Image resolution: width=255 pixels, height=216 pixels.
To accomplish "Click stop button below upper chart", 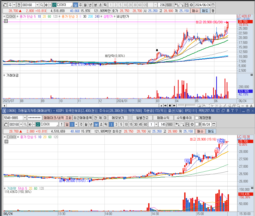I will point(170,105).
